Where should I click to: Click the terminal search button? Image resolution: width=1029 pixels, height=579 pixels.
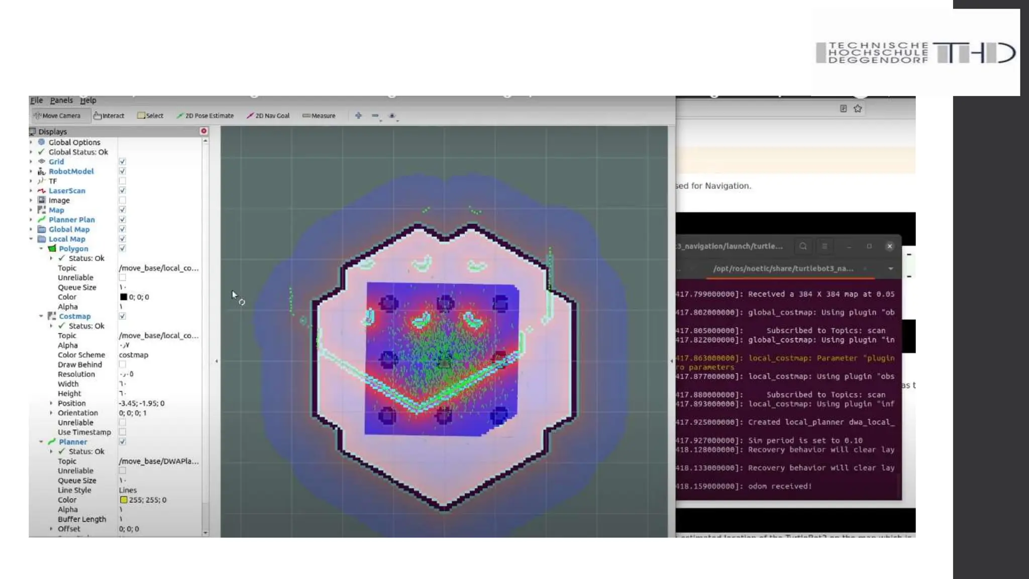803,246
